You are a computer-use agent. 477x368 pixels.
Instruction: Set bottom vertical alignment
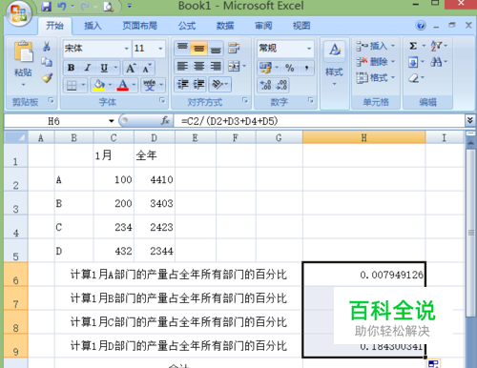pyautogui.click(x=216, y=48)
